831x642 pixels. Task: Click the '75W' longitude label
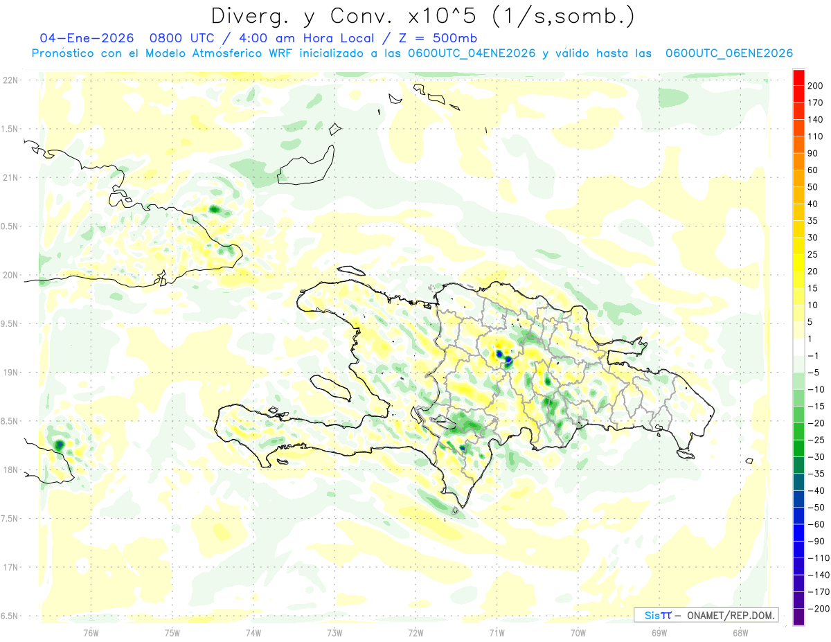click(172, 632)
